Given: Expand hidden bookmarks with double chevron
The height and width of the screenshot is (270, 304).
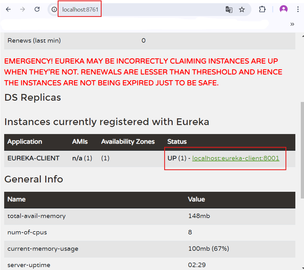Looking at the screenshot, I should [292, 24].
